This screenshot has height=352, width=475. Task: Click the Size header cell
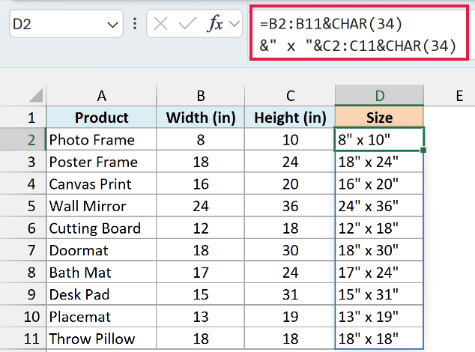[379, 118]
